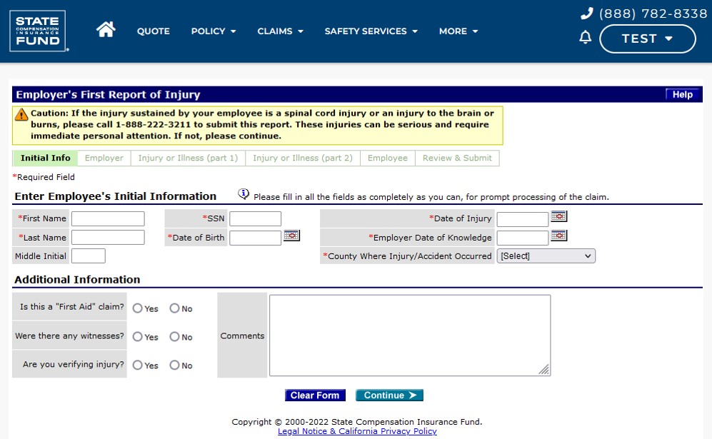Expand the Safety Services menu
Viewport: 712px width, 439px height.
click(x=371, y=31)
